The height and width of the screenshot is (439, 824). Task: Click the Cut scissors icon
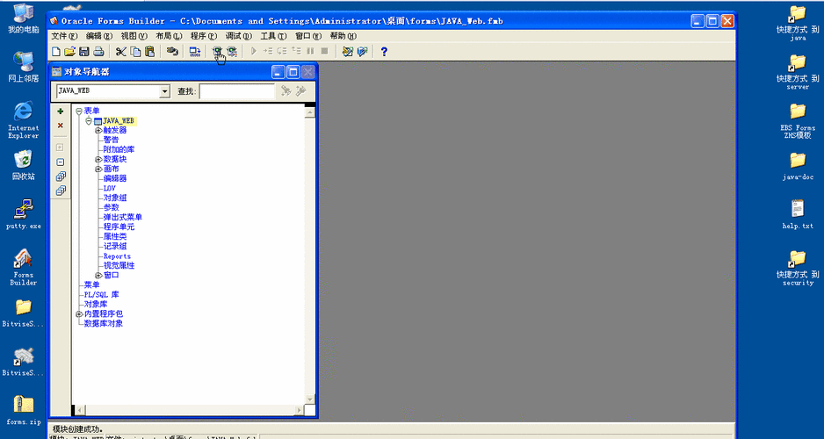point(121,52)
